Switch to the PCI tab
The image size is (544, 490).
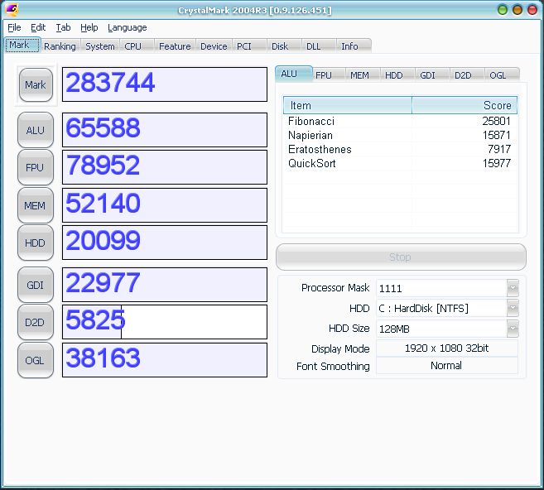[248, 46]
